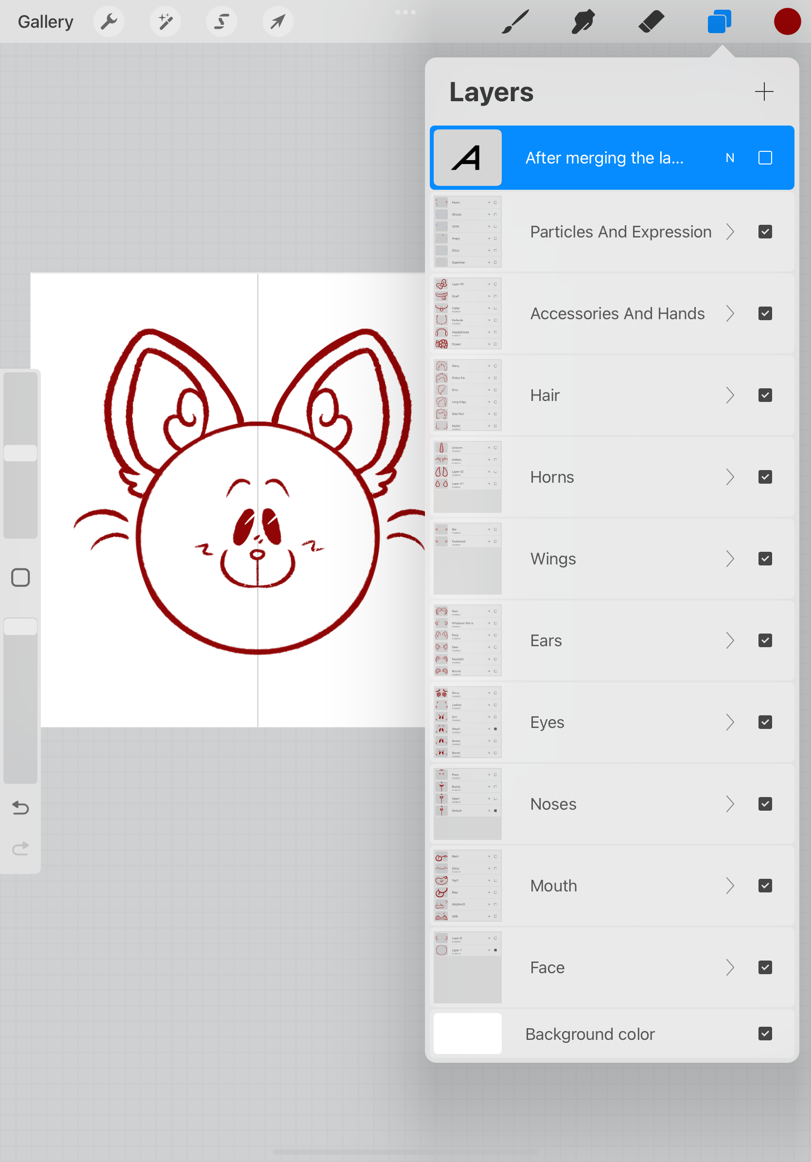This screenshot has width=811, height=1162.
Task: Select the Smudge tool
Action: [583, 22]
